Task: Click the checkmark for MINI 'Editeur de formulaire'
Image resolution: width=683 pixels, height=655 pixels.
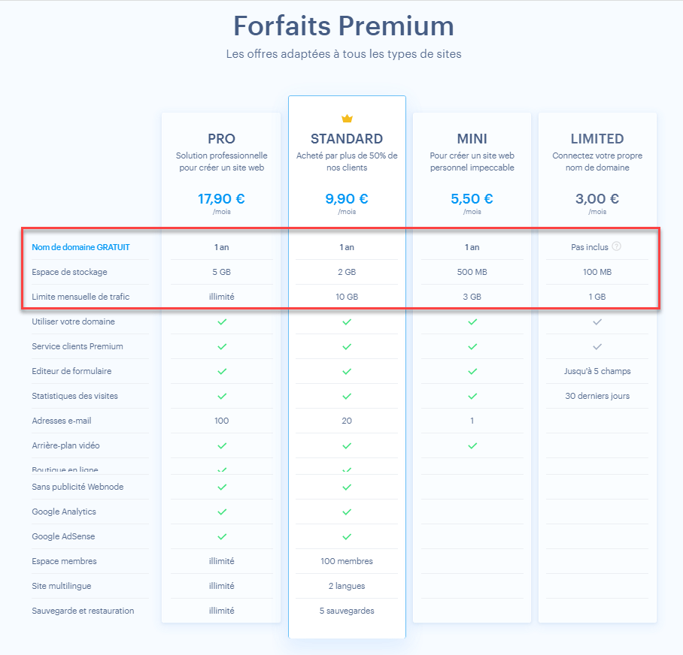Action: (x=472, y=371)
